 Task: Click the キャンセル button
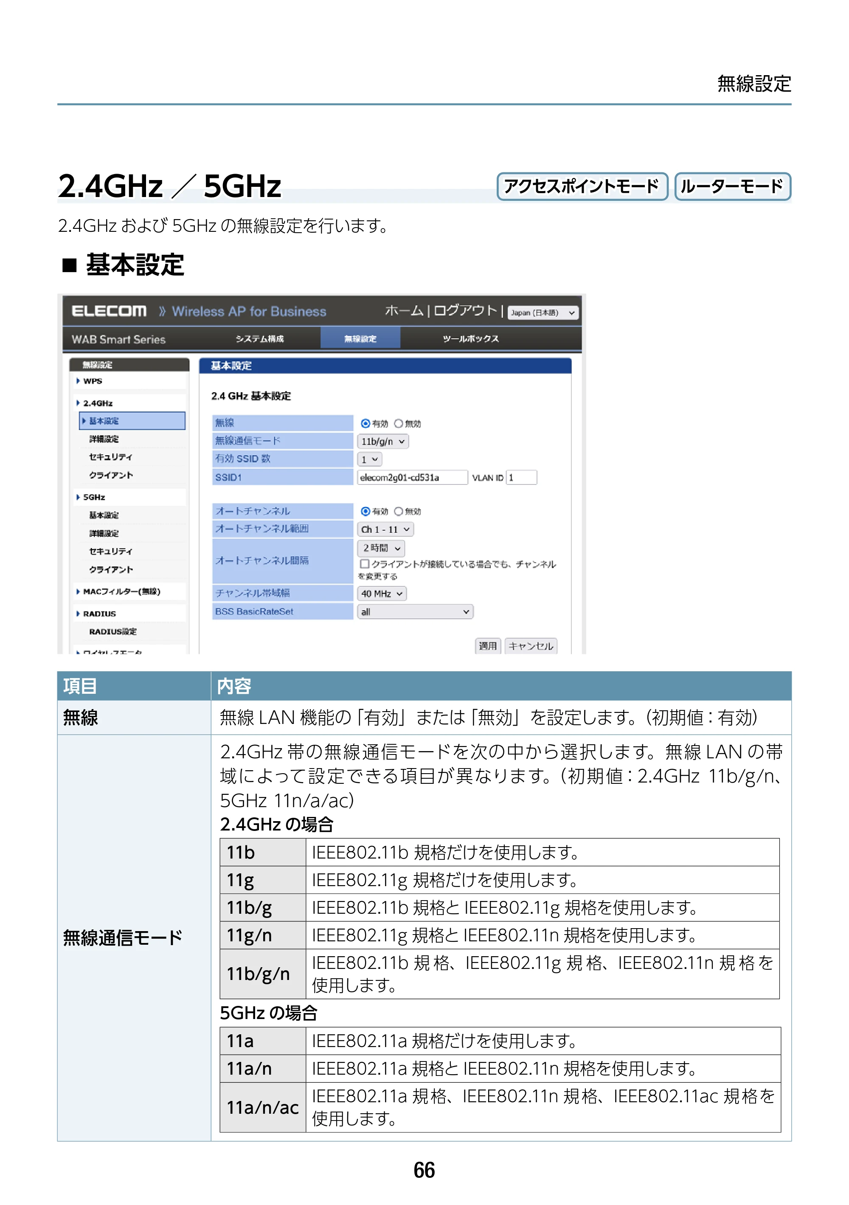(531, 646)
